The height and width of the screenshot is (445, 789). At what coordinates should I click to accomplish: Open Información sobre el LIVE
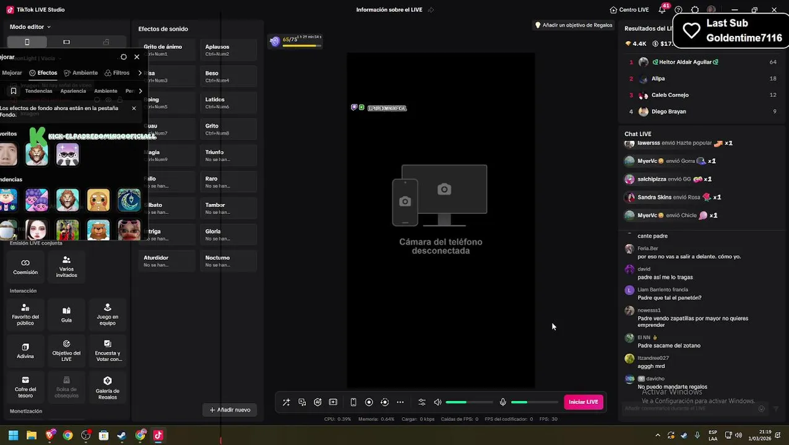tap(389, 10)
